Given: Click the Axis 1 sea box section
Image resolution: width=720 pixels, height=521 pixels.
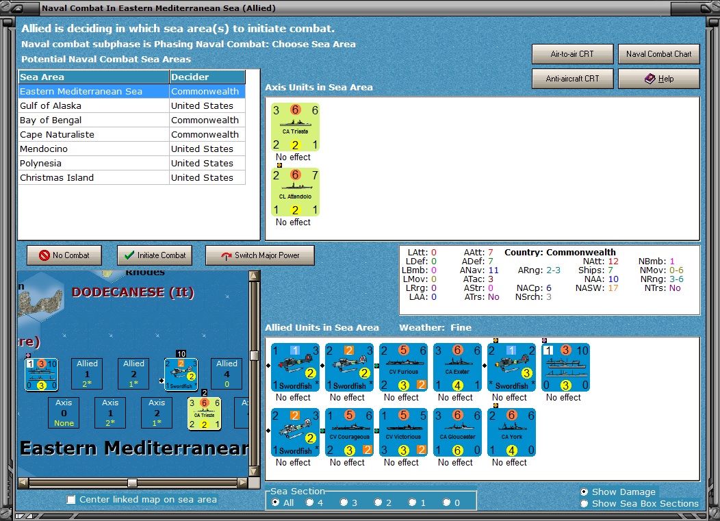Looking at the screenshot, I should [110, 413].
